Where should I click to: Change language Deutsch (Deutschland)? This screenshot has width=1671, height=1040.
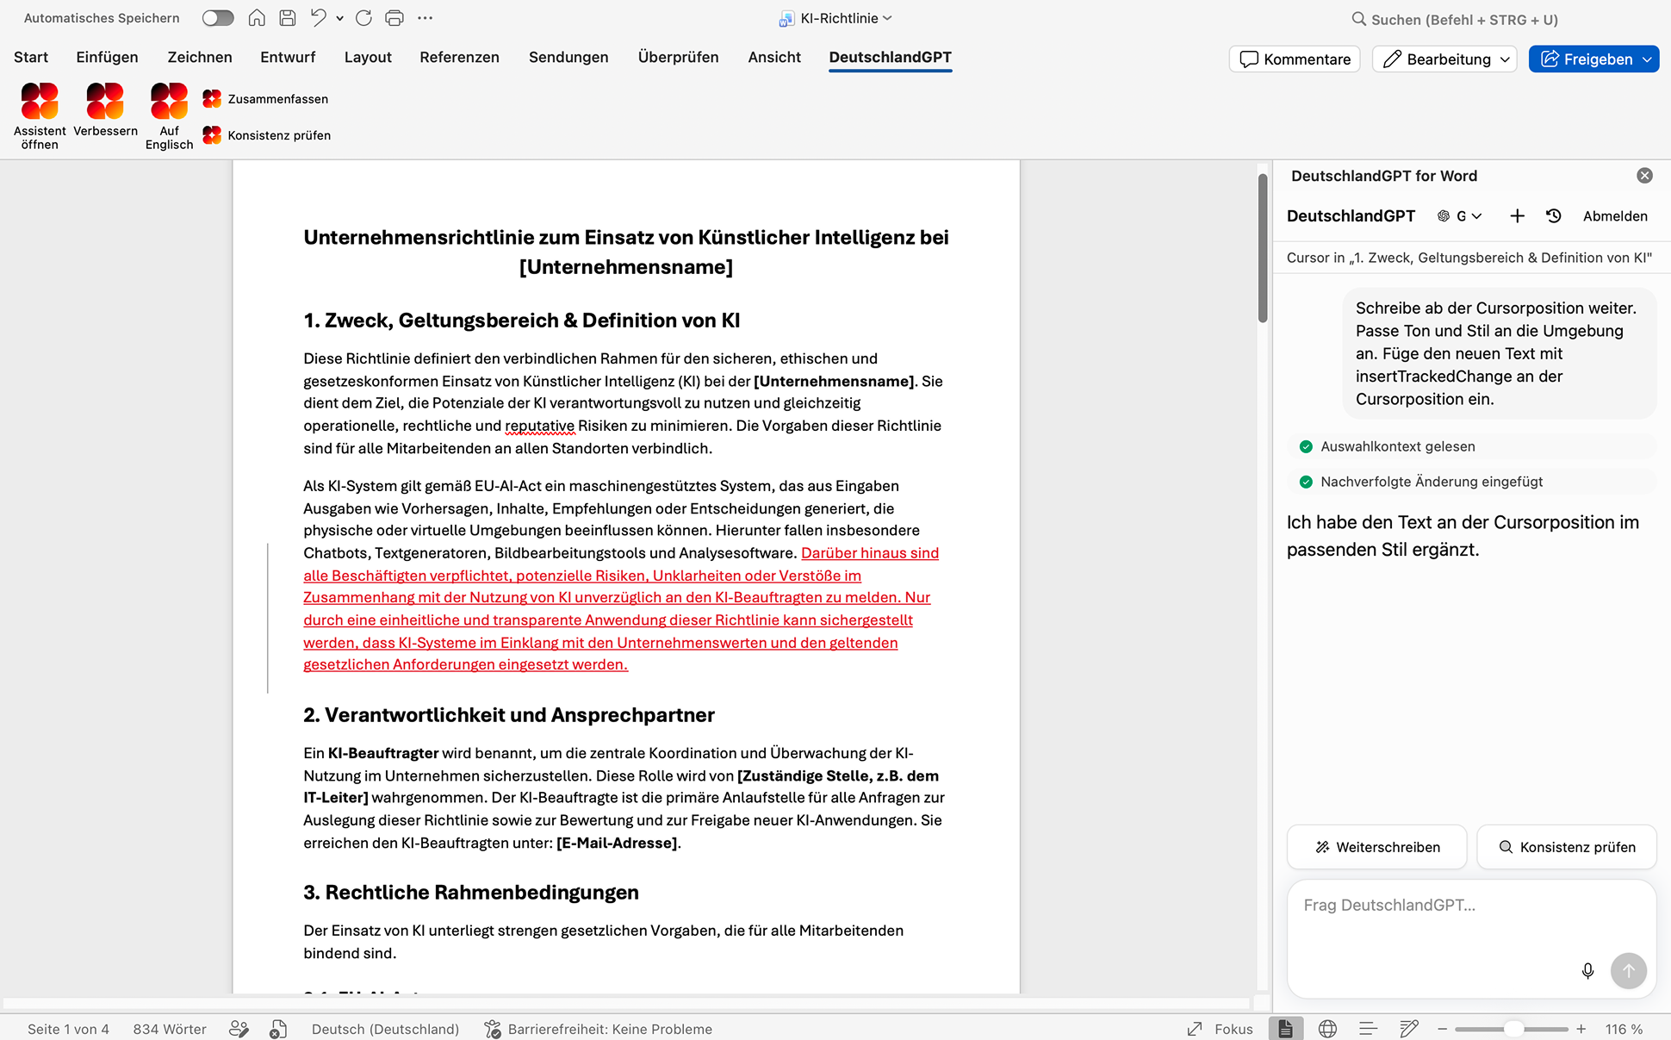click(385, 1029)
